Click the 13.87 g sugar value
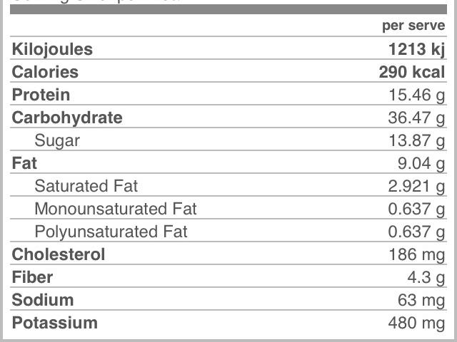This screenshot has width=457, height=342. pyautogui.click(x=416, y=140)
